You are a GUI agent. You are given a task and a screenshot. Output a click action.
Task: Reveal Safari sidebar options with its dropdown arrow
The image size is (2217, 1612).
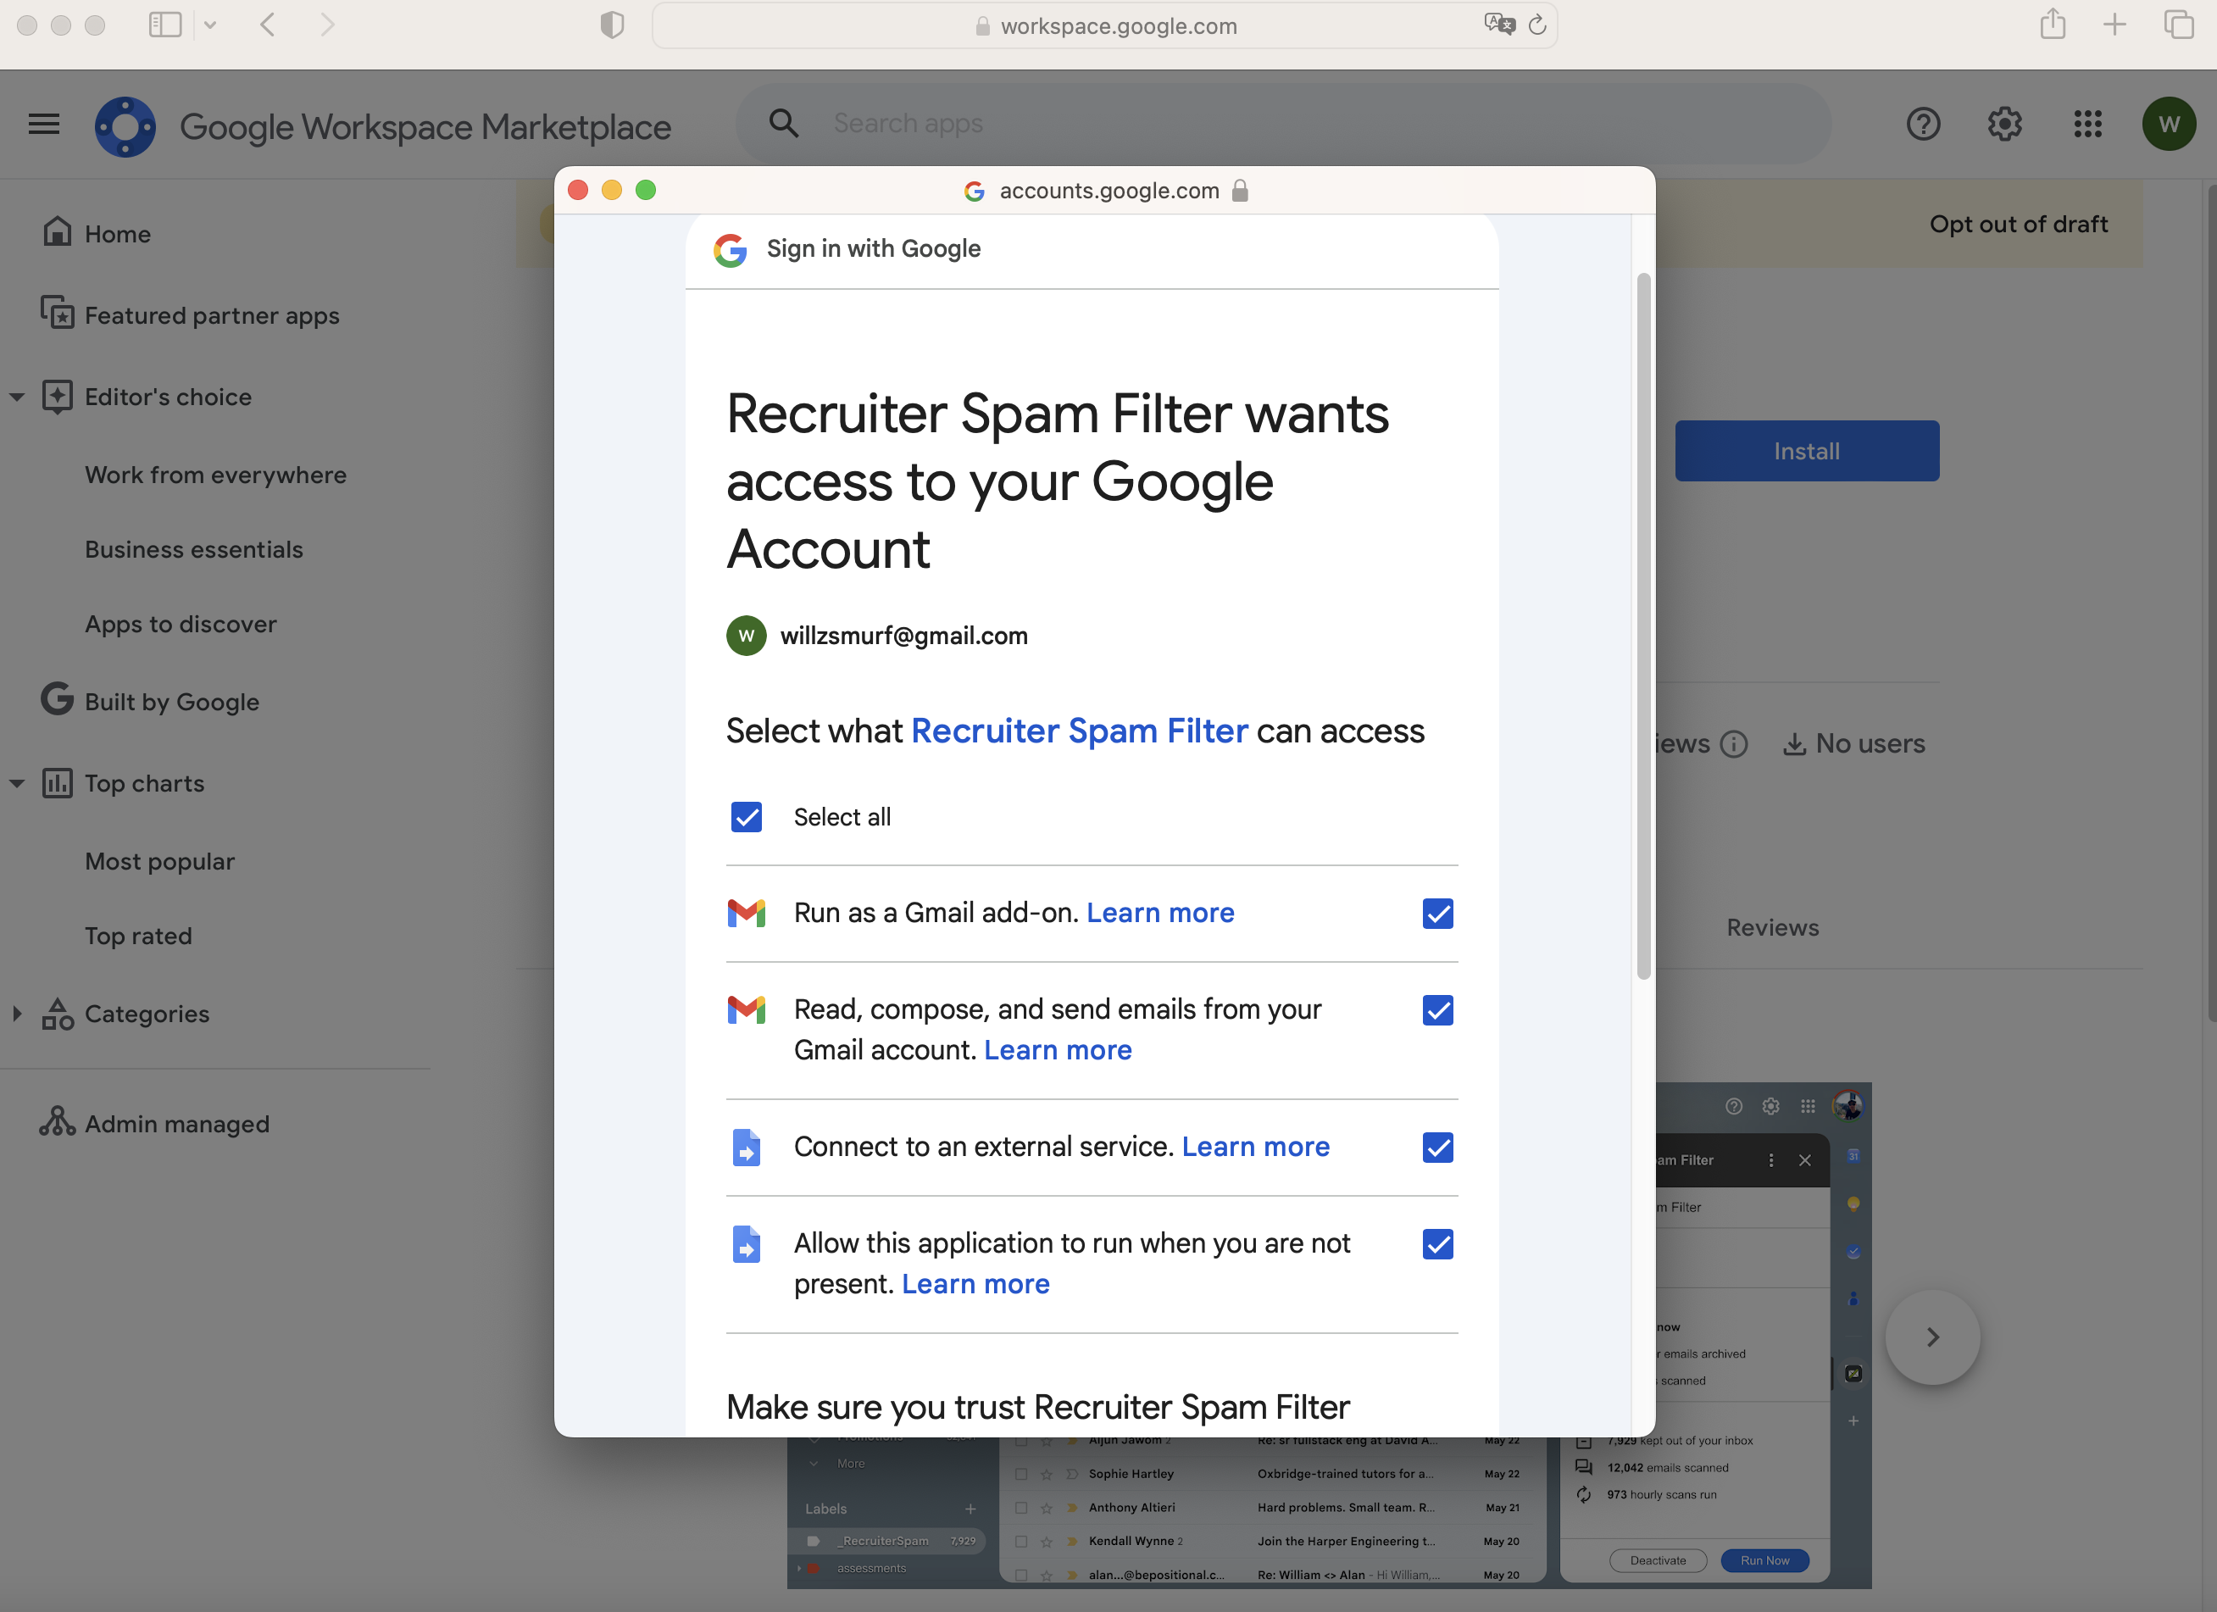point(209,25)
